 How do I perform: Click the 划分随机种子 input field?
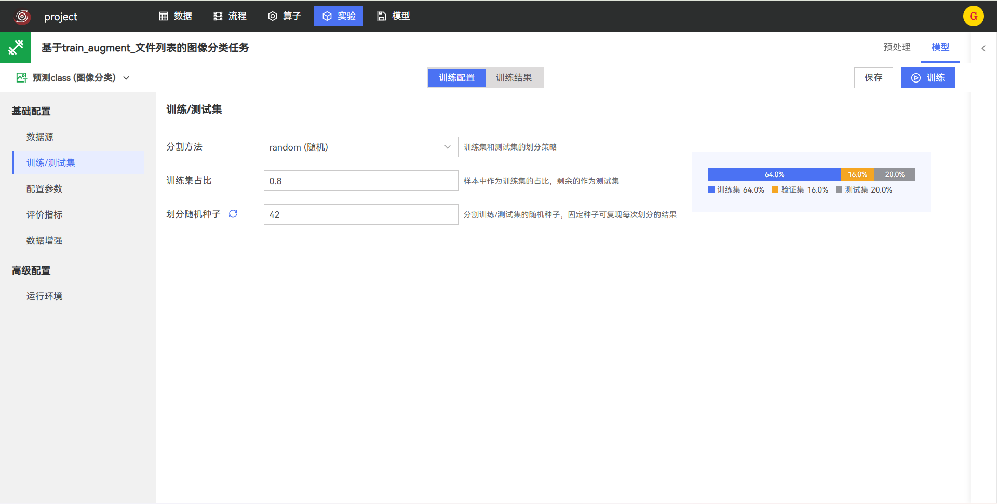point(361,214)
